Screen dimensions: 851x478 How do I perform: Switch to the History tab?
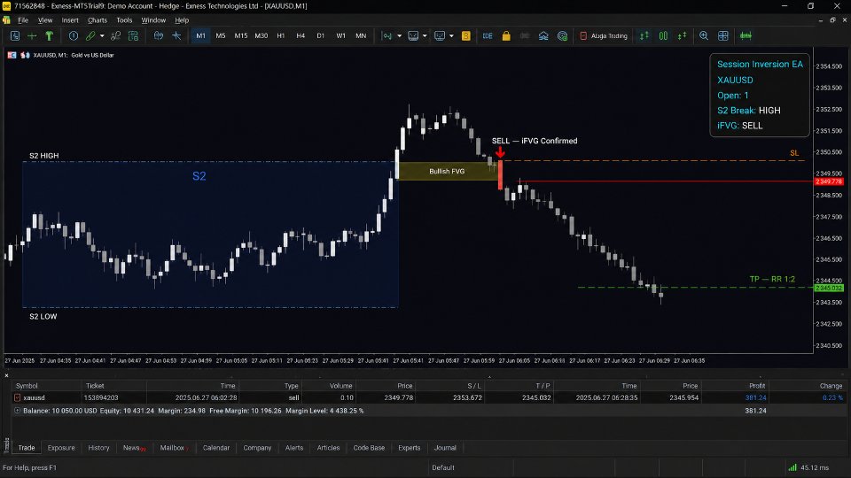coord(98,448)
